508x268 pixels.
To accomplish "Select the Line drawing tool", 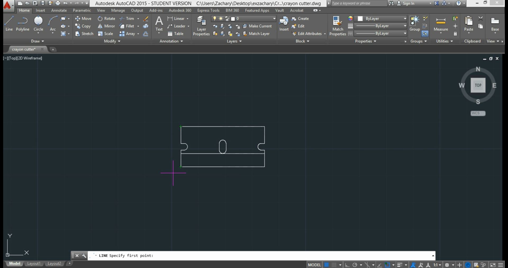I will click(9, 24).
